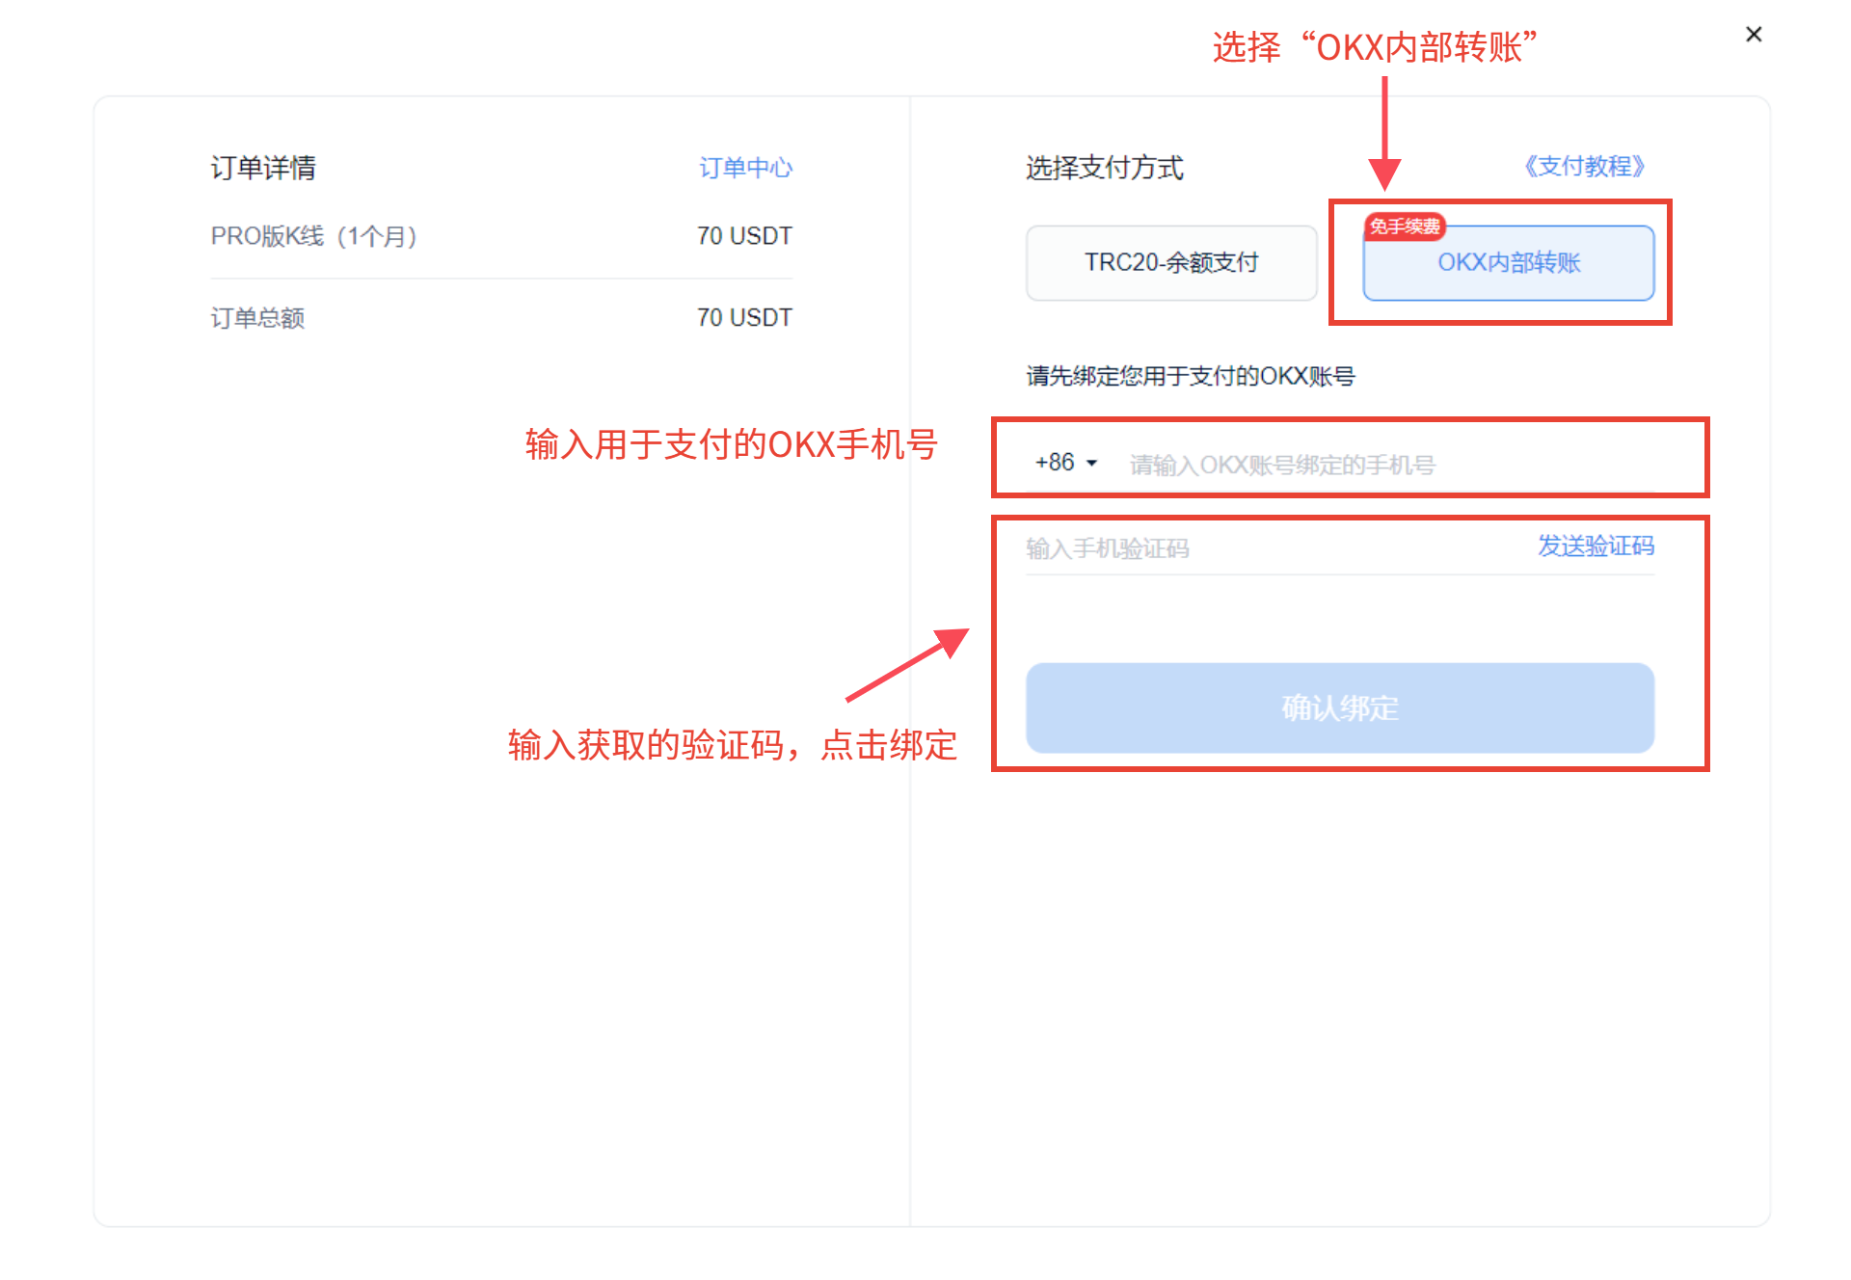Click the 请先绑定您用于支付的OKX账号 prompt text
This screenshot has width=1851, height=1280.
pos(1191,376)
